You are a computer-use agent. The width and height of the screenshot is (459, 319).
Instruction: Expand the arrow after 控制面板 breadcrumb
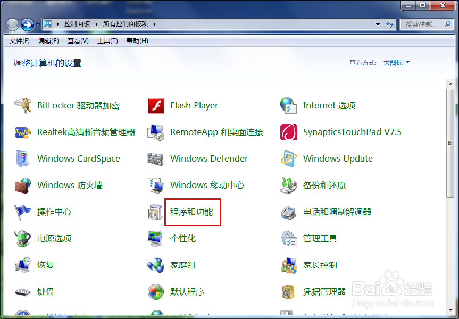pos(96,24)
